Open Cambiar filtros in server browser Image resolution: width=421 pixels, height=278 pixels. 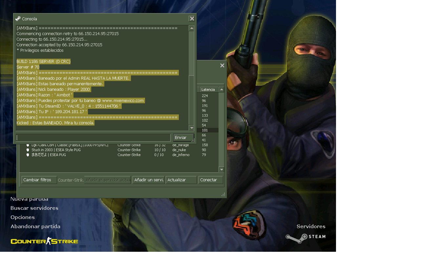pyautogui.click(x=39, y=180)
